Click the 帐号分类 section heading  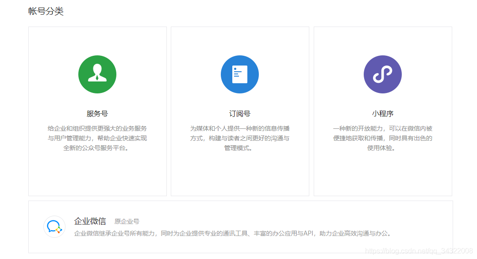pos(46,11)
